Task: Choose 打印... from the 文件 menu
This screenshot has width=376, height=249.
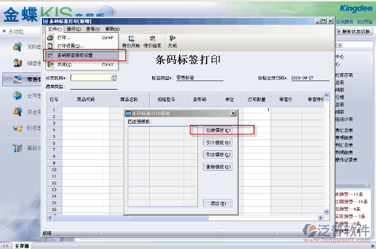Action: click(x=82, y=37)
